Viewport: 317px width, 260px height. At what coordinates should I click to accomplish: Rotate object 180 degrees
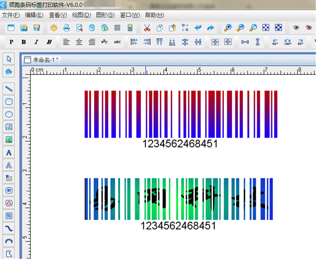click(x=287, y=42)
